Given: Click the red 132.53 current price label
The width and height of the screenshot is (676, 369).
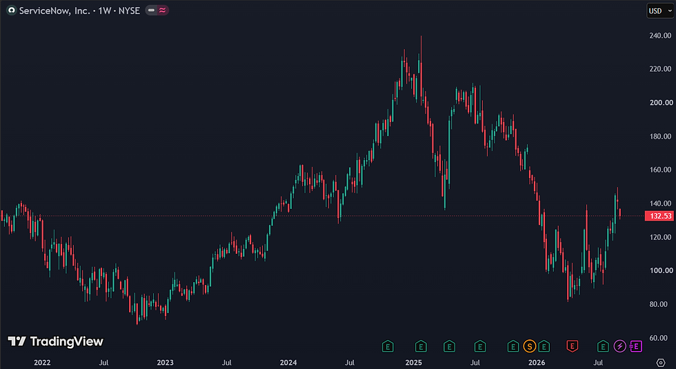Looking at the screenshot, I should pyautogui.click(x=659, y=216).
